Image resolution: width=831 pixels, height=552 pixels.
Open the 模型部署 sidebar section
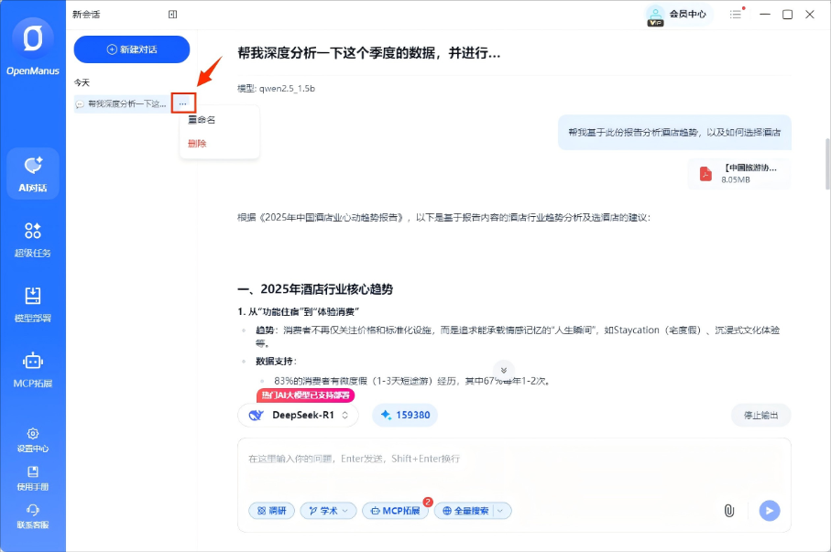(34, 305)
